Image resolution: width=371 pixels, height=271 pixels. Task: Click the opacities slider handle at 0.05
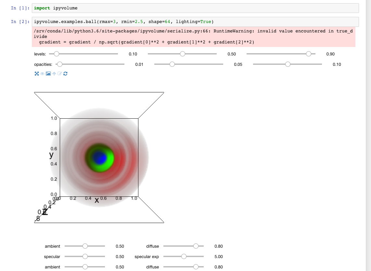tap(172, 64)
